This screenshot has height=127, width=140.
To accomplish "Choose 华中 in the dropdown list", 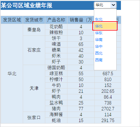I will (105, 46).
